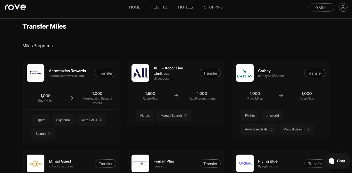
Task: Transfer miles to ALL Accor Live Limitless
Action: click(210, 73)
